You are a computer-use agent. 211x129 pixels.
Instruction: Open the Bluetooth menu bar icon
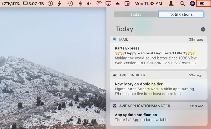coord(80,4)
